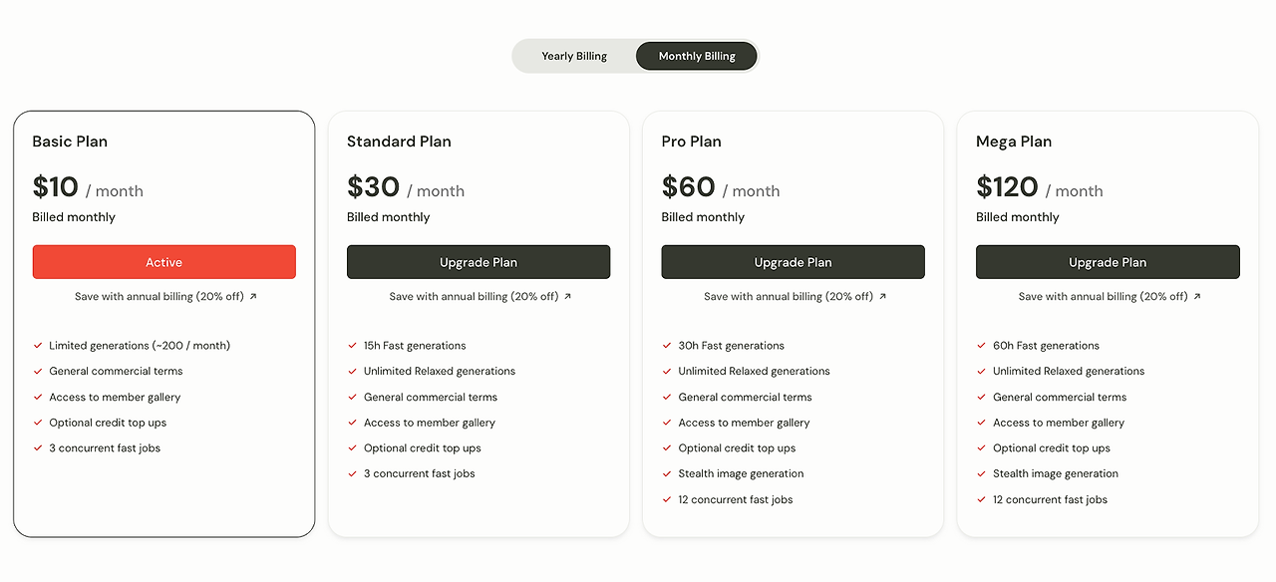Click checkmark next to 60h Fast generations on Mega Plan

tap(980, 345)
